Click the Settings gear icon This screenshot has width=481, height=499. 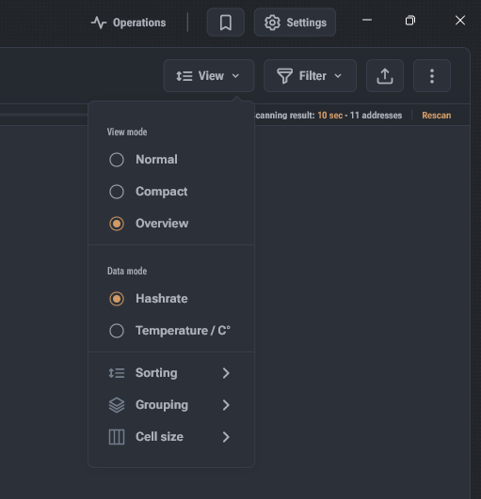point(272,23)
